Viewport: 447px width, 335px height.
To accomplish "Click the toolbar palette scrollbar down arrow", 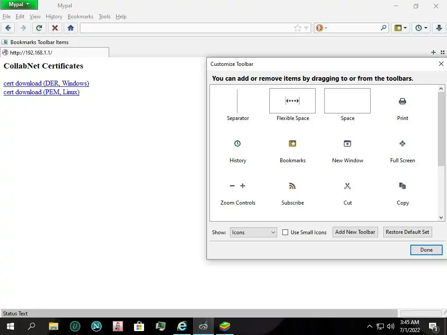I will [x=441, y=218].
